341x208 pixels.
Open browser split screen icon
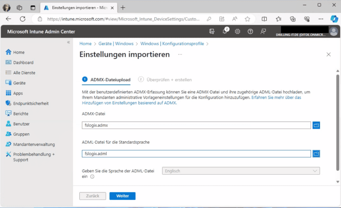point(264,19)
